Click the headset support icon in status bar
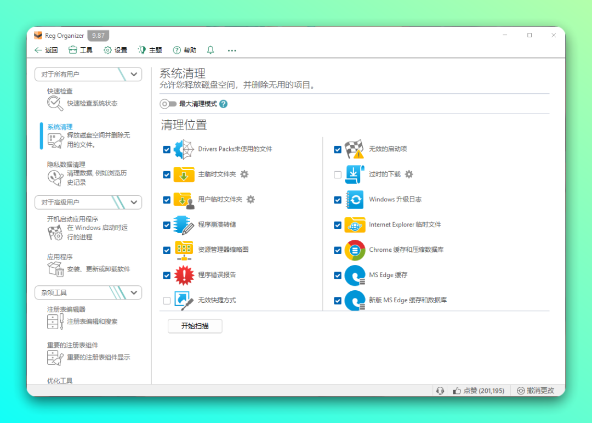This screenshot has width=592, height=423. 440,391
